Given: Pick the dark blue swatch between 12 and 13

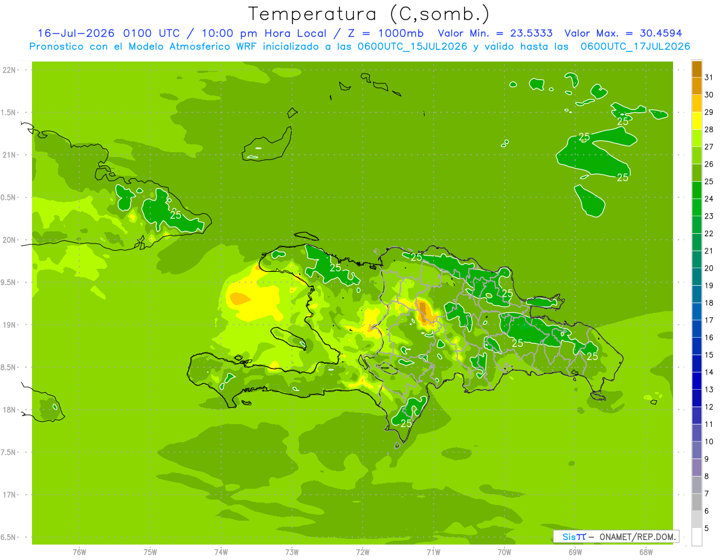Looking at the screenshot, I should 697,398.
